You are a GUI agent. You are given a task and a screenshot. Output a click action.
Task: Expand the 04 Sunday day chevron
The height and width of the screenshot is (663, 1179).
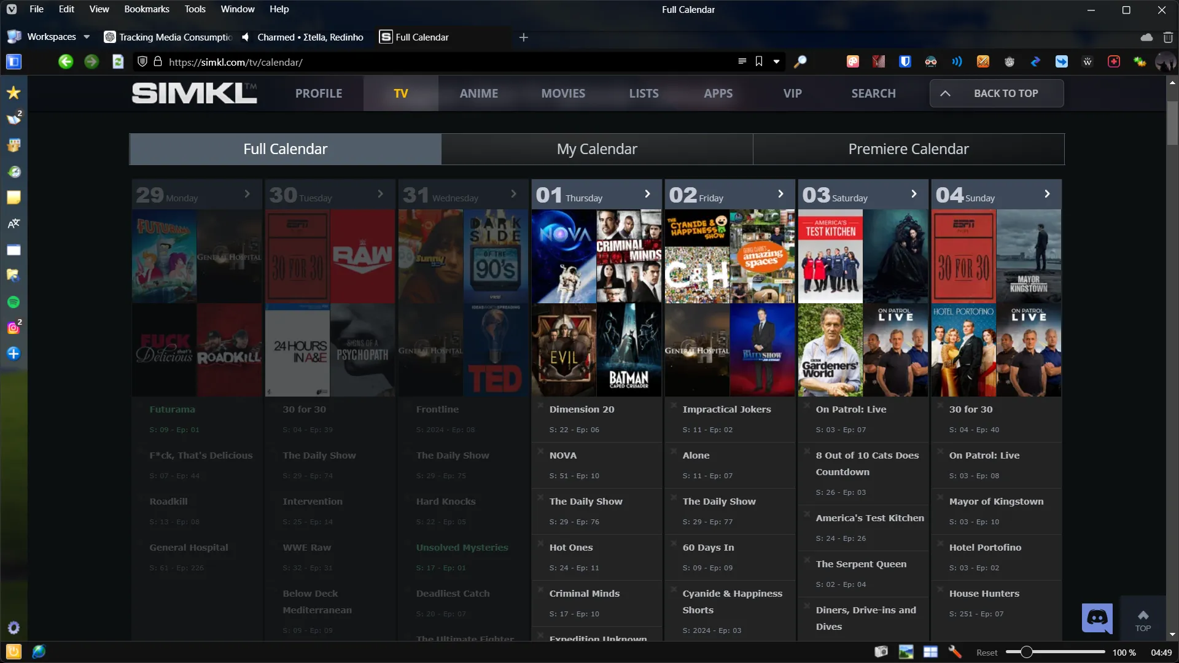coord(1047,194)
